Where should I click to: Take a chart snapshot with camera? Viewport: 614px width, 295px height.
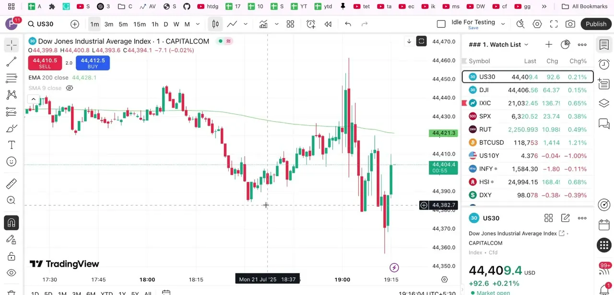point(570,24)
